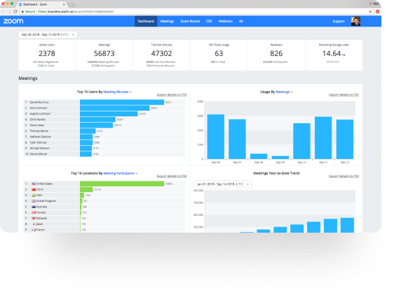
Task: Export Top 10 Users details to CSV
Action: (172, 95)
